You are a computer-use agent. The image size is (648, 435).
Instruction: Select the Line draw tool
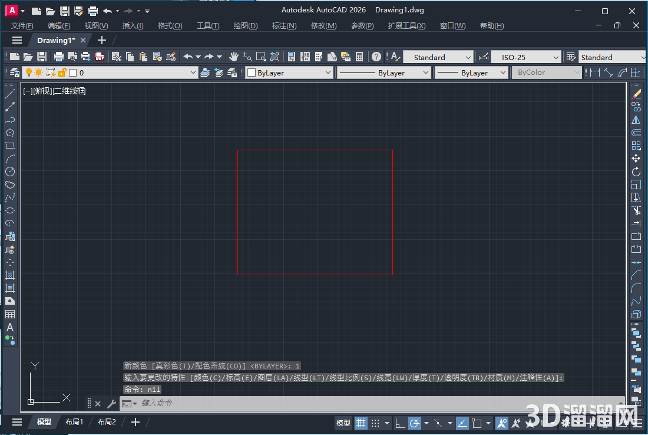pos(10,94)
